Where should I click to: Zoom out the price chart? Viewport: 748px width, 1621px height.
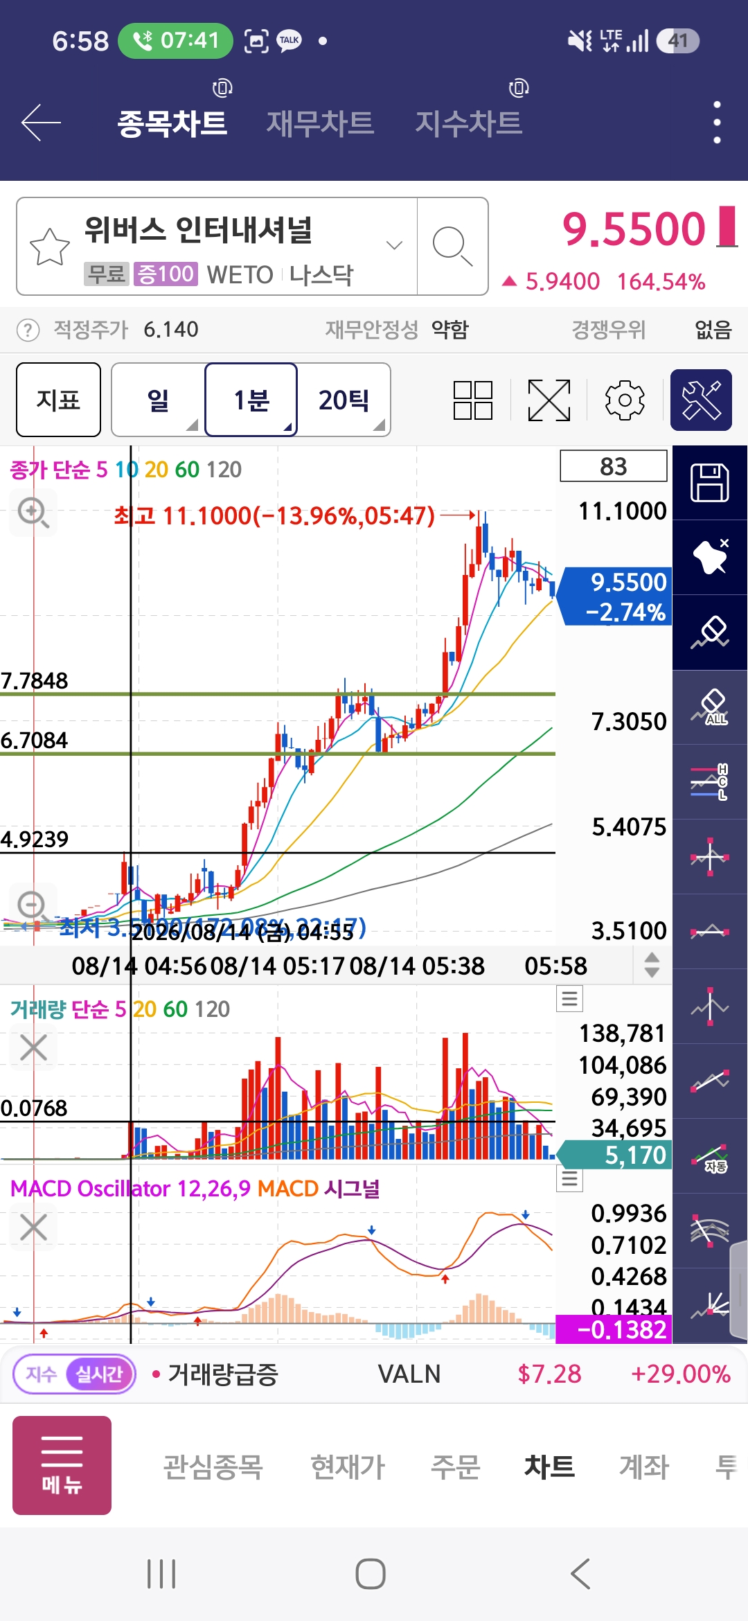point(33,905)
